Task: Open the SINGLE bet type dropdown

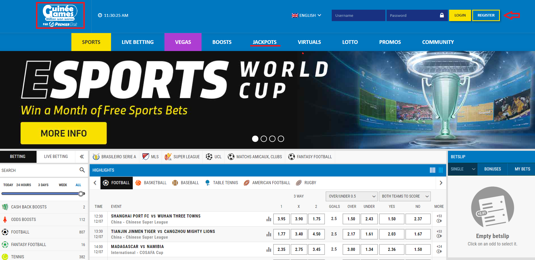Action: click(463, 169)
